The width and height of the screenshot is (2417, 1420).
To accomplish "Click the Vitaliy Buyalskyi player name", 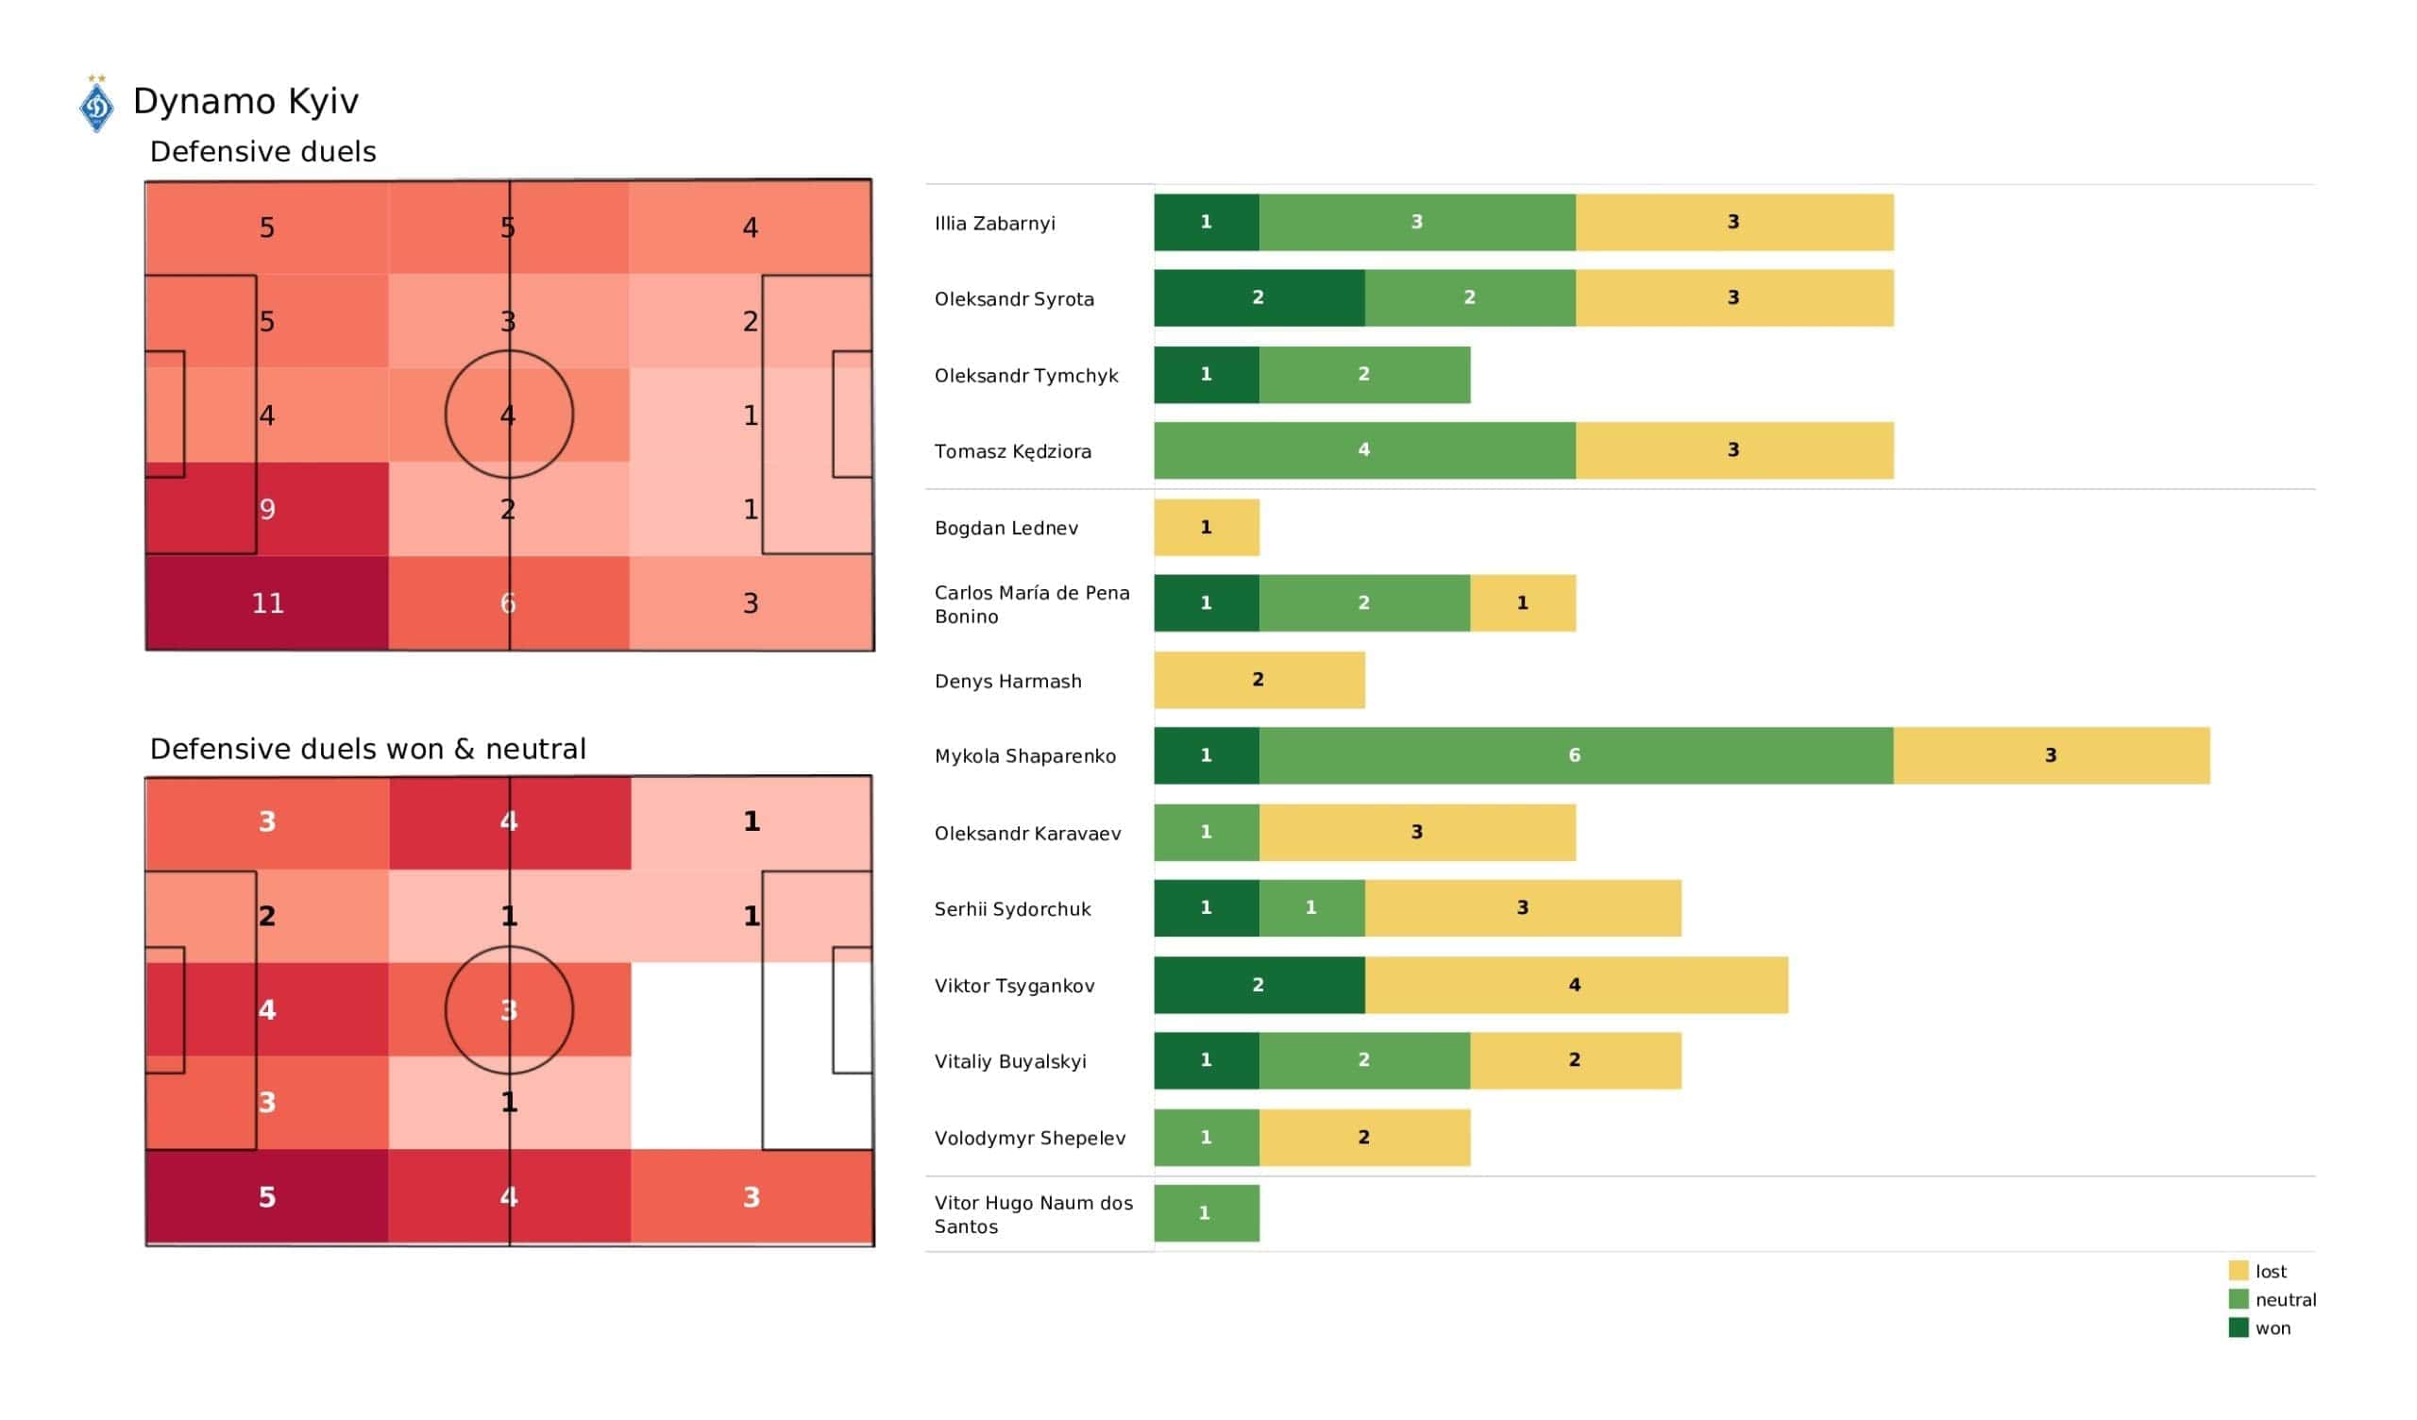I will pyautogui.click(x=1010, y=1061).
